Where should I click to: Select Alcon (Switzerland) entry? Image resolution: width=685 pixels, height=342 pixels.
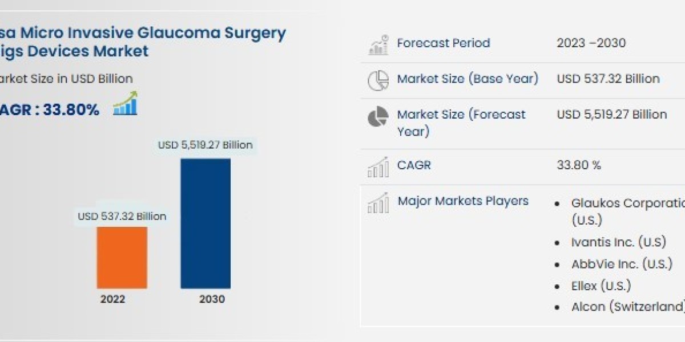tap(627, 307)
